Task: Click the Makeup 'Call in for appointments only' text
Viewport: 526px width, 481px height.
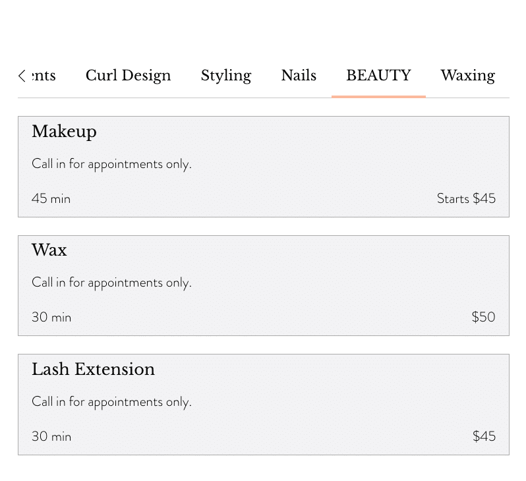Action: (111, 164)
